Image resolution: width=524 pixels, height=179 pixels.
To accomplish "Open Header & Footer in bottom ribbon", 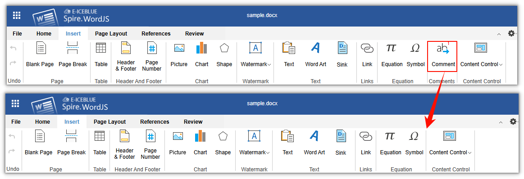I will 125,145.
